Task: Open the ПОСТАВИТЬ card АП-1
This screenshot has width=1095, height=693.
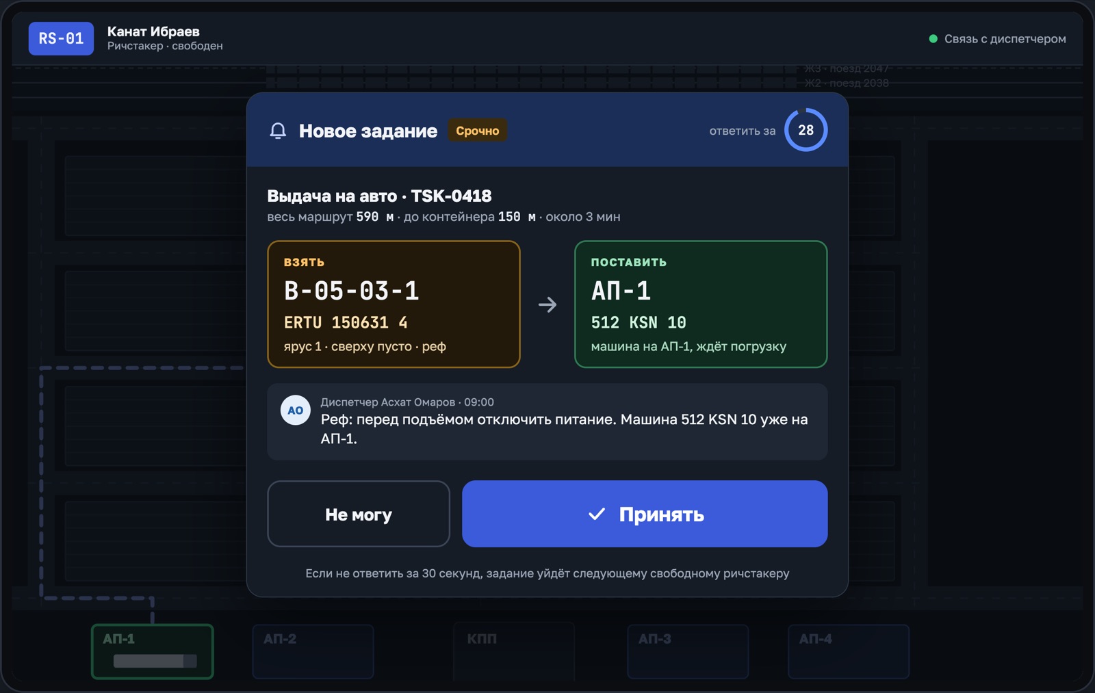Action: 701,304
